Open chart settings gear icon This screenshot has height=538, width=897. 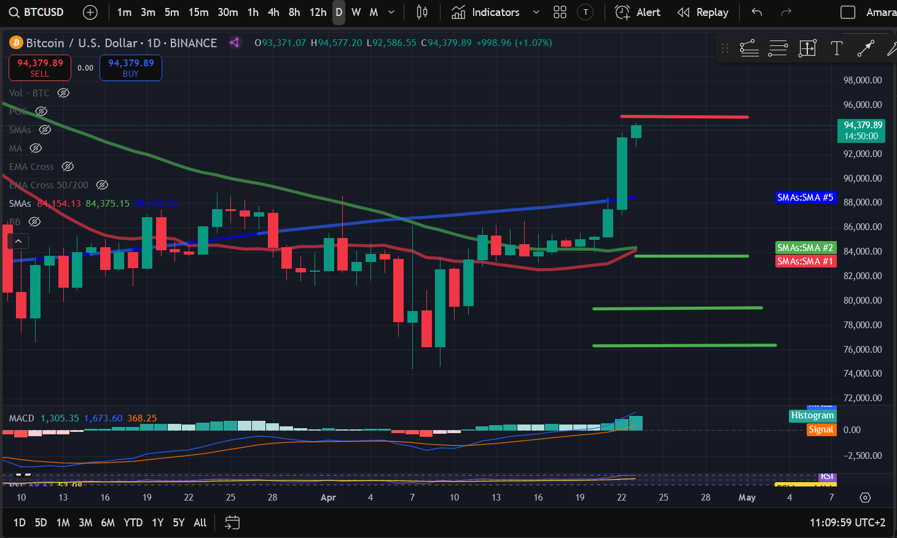[865, 498]
